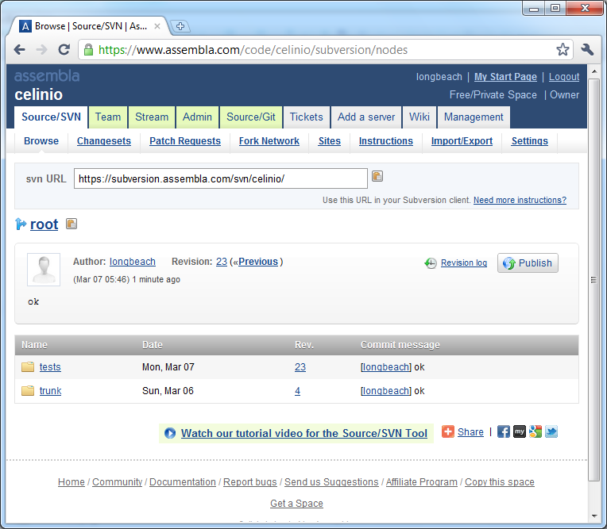Click the copy icon beside svn URL field
The height and width of the screenshot is (529, 607).
pos(377,177)
